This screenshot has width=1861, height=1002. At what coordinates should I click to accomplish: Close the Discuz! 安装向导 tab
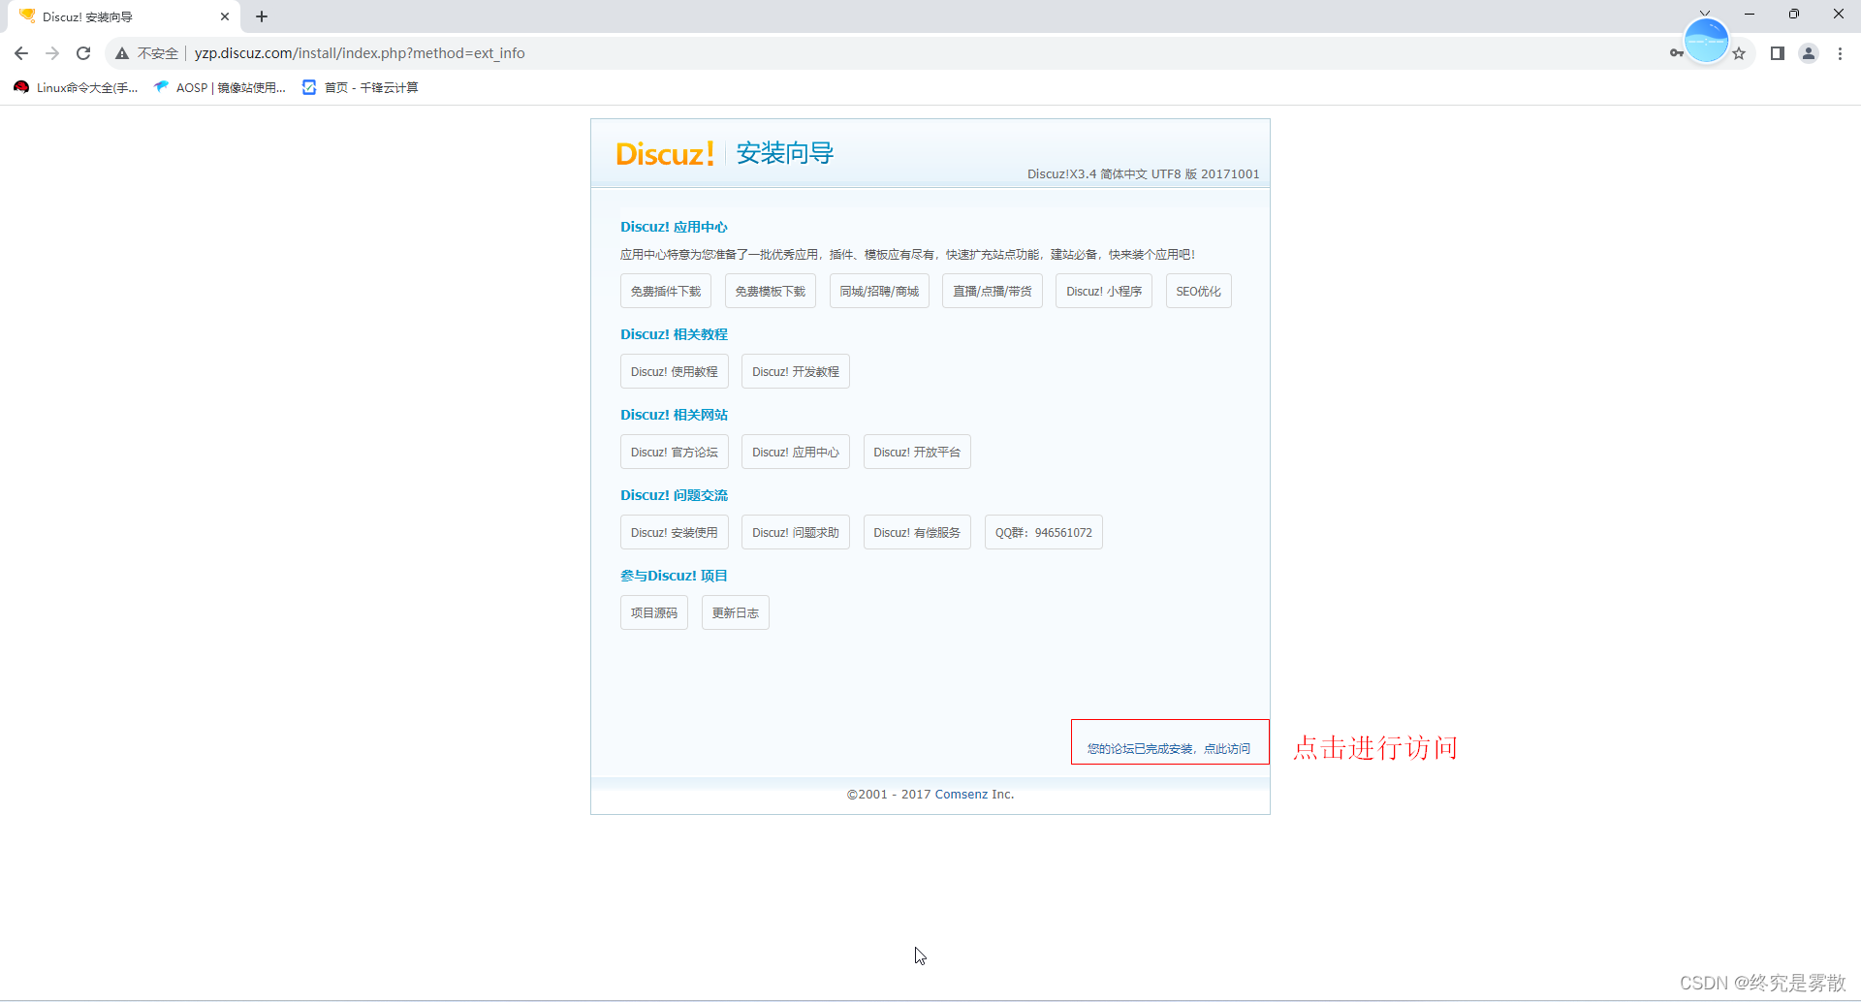tap(225, 16)
